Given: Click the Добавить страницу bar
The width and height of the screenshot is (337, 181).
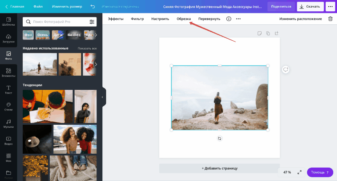Looking at the screenshot, I should pyautogui.click(x=219, y=168).
